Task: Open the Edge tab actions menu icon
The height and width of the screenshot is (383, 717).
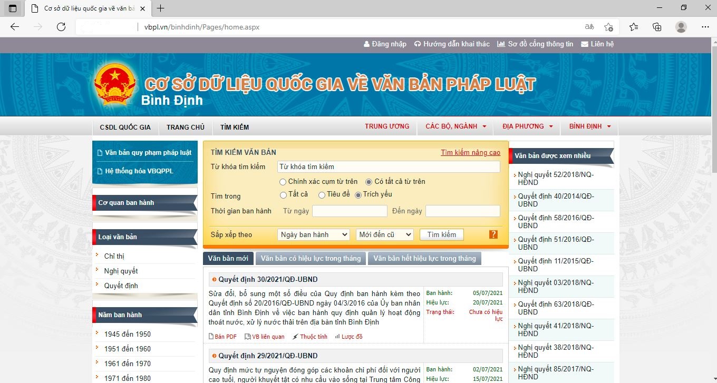Action: [13, 8]
